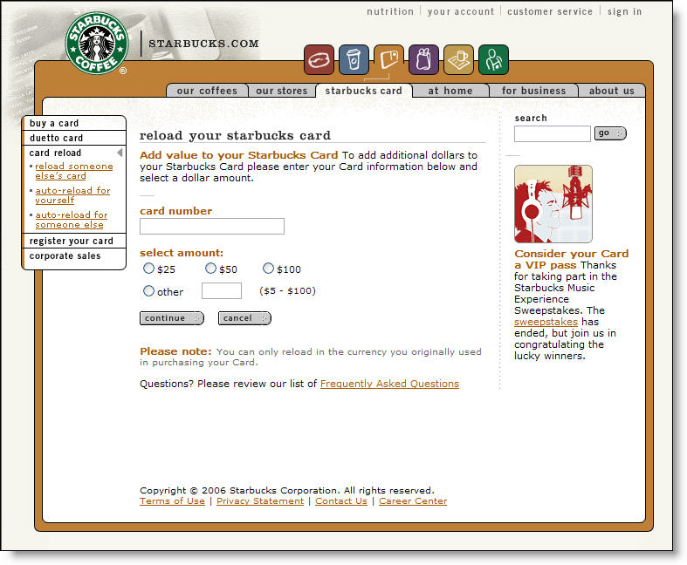Open card reload menu item
This screenshot has height=565, width=687.
pyautogui.click(x=73, y=153)
